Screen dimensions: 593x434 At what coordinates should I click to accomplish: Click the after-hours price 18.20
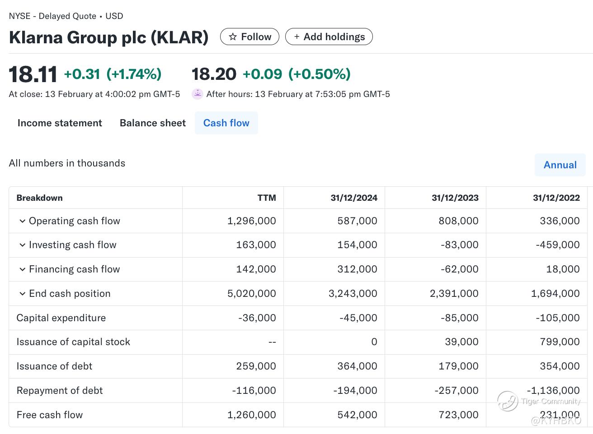(214, 74)
